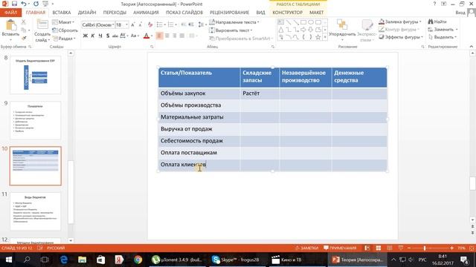
Task: Fit slide to window icon
Action: (472, 248)
